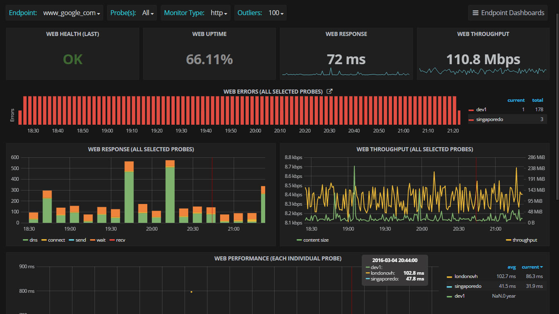This screenshot has width=559, height=314.
Task: Select singaporedo in the Web Errors legend
Action: click(x=489, y=119)
